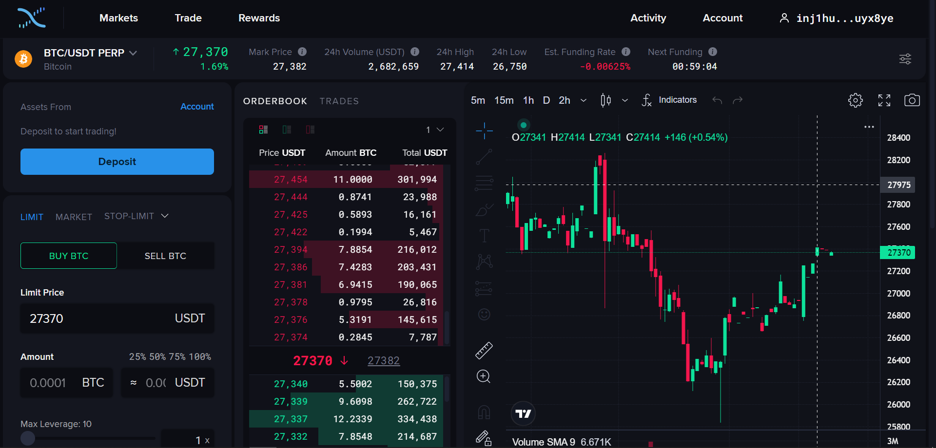
Task: Click the Est. Funding Rate info icon
Action: 626,52
